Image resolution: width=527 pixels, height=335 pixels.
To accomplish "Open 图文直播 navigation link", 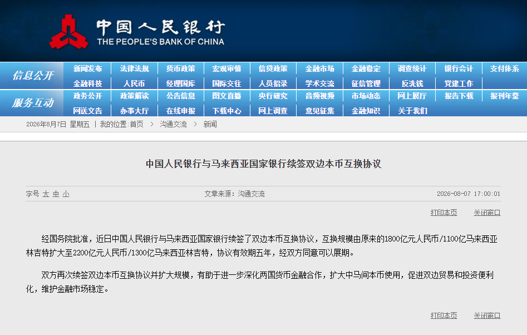I will tap(226, 96).
